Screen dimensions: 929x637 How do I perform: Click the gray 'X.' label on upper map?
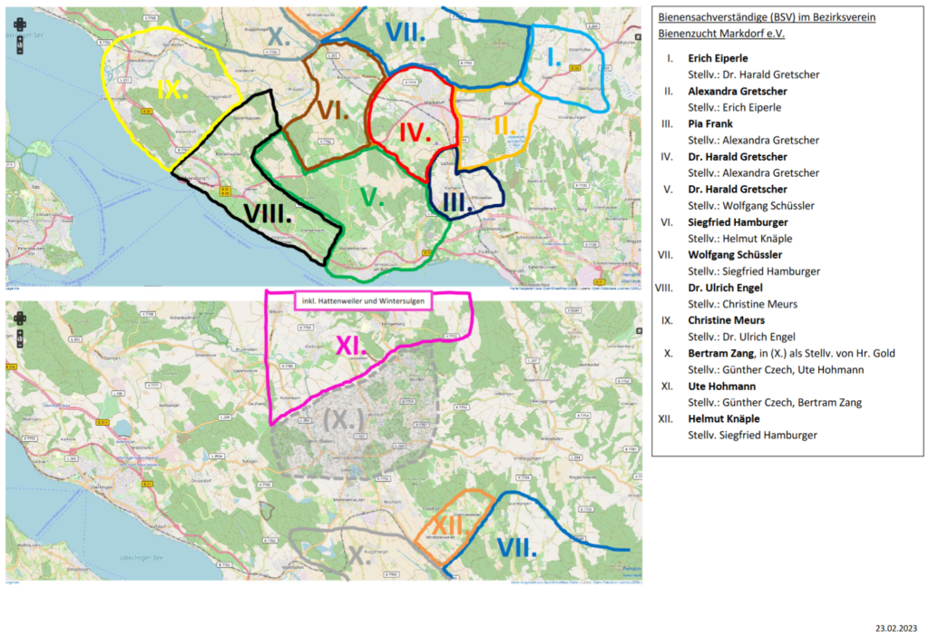[278, 36]
